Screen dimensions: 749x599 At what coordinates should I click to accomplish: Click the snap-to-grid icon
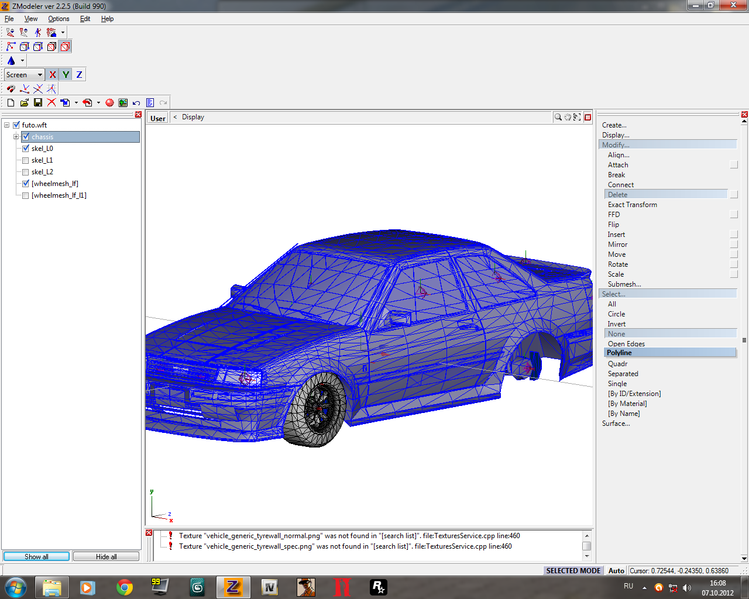coord(51,88)
